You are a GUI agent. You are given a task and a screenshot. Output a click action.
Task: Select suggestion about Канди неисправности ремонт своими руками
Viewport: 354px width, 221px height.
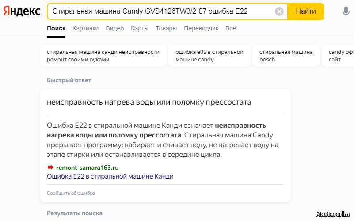(x=103, y=56)
